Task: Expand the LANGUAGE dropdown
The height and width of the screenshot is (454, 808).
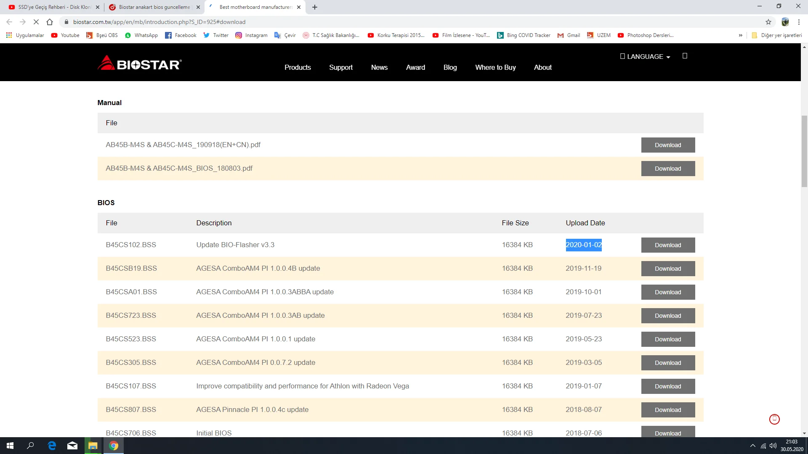Action: tap(645, 56)
